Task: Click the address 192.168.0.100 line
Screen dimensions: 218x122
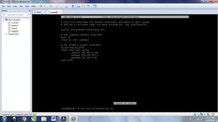Action: (x=85, y=53)
